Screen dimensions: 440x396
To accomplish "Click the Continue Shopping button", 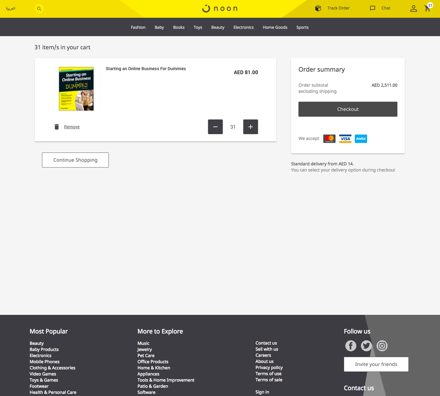I will (x=75, y=160).
